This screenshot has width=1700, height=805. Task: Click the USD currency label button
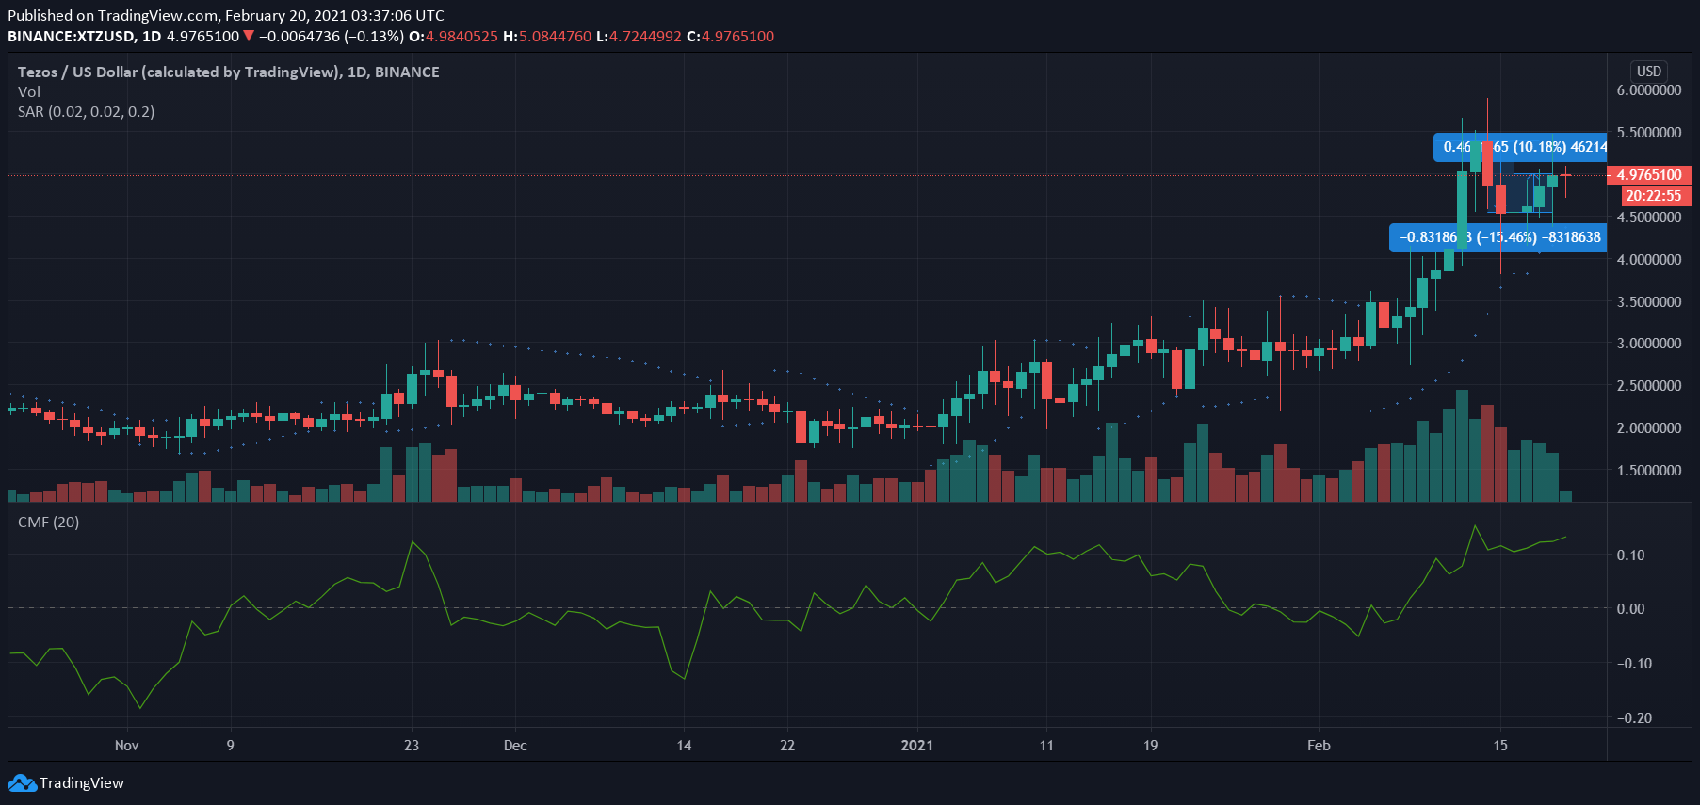1649,72
